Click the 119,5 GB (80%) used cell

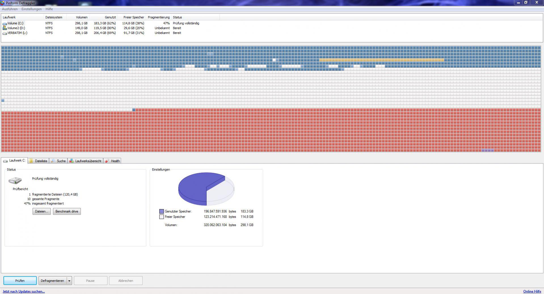point(105,28)
